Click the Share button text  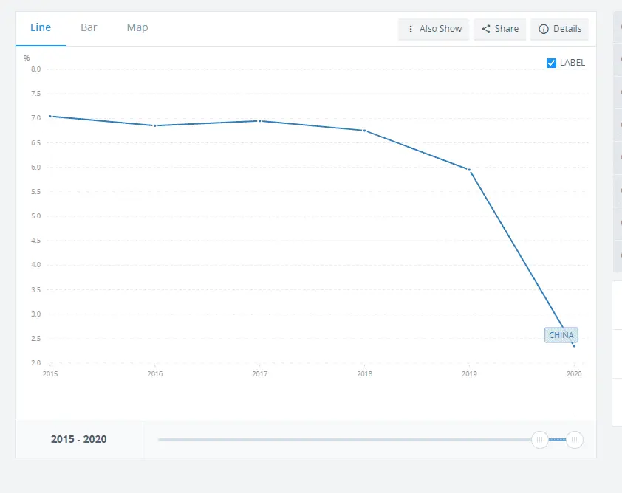507,29
